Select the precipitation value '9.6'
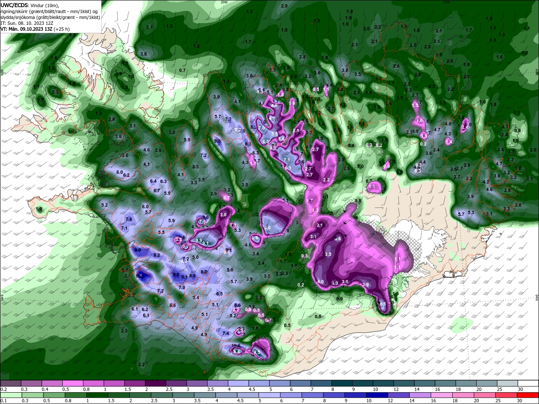 pos(176,274)
